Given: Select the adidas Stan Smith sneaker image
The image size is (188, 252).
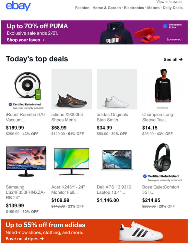Looking at the screenshot, I should coord(117,89).
